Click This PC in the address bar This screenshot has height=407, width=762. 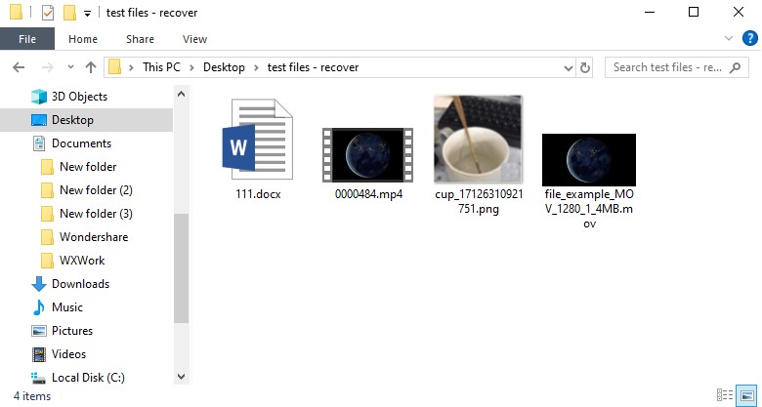click(161, 67)
